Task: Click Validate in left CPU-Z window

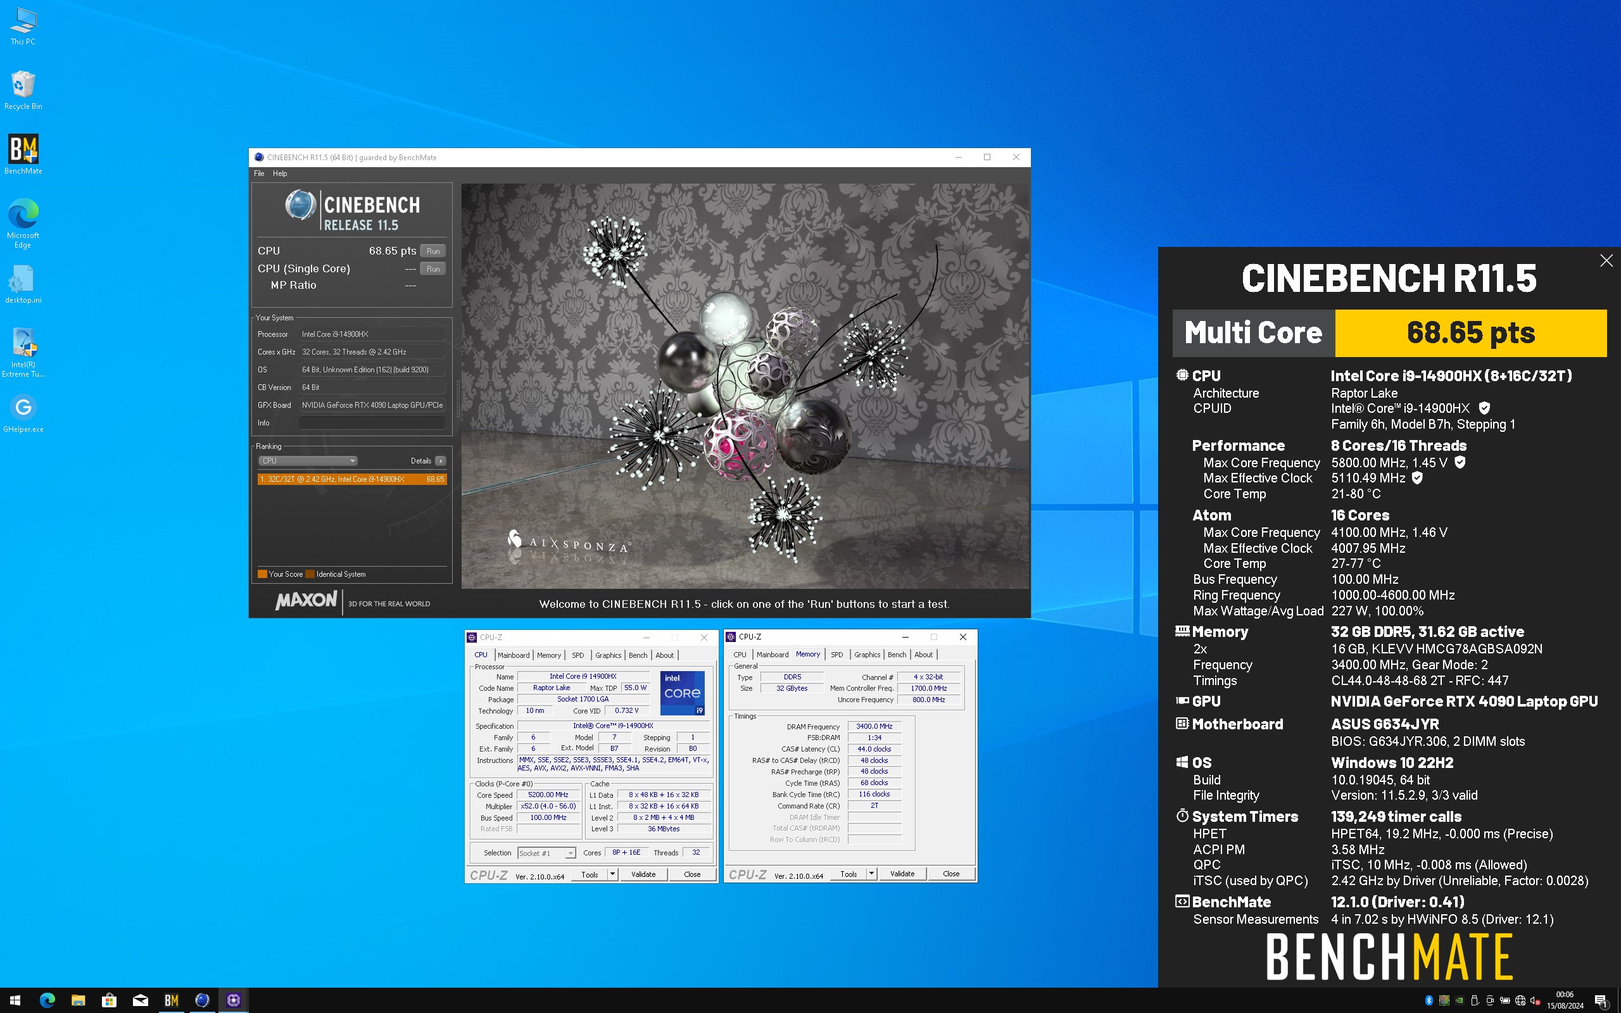Action: tap(643, 874)
